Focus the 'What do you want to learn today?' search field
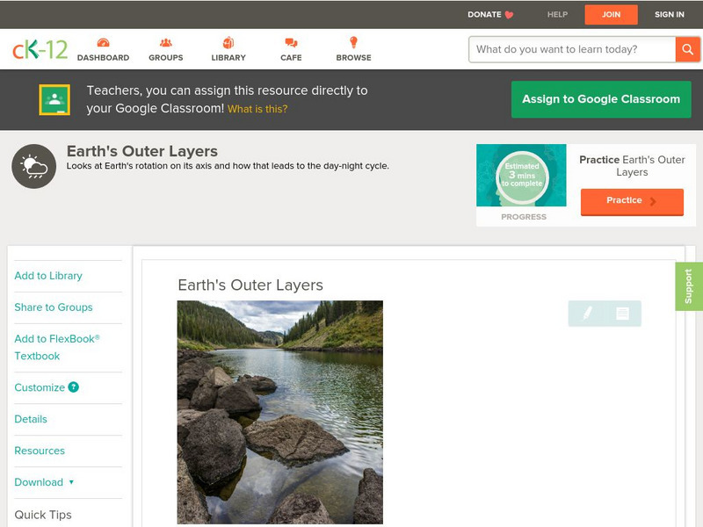 click(572, 49)
